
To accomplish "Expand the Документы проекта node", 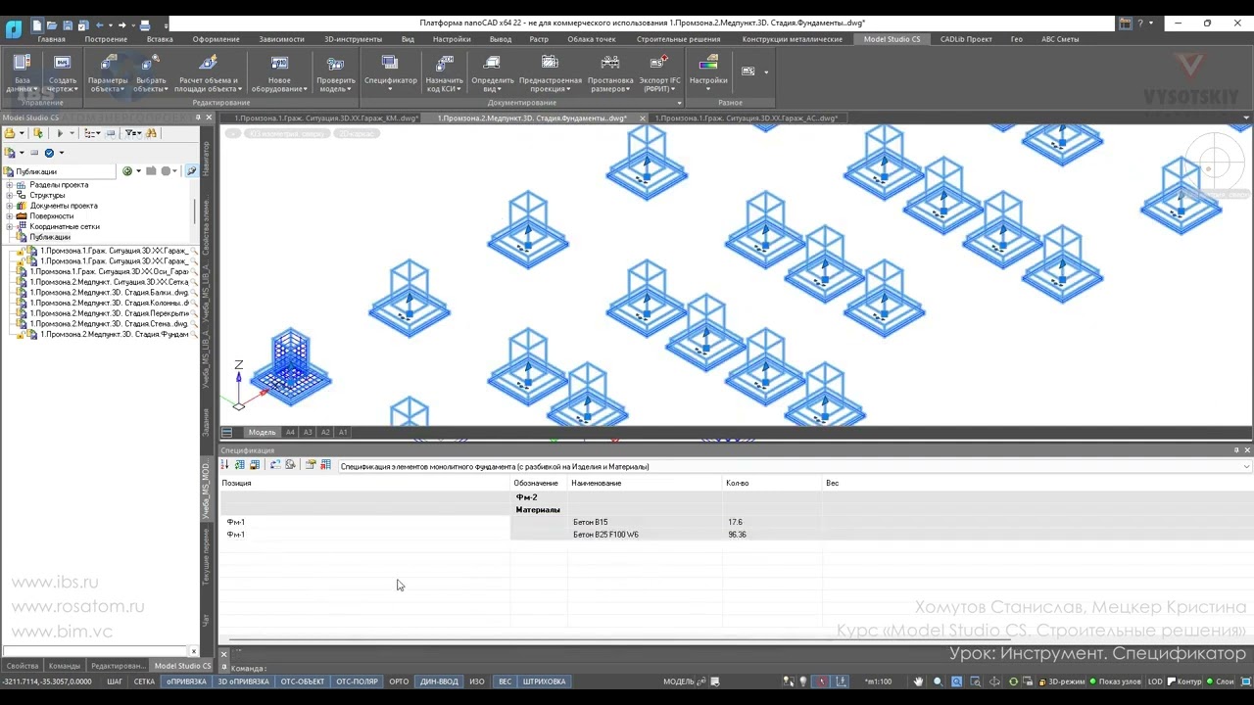I will pos(10,206).
